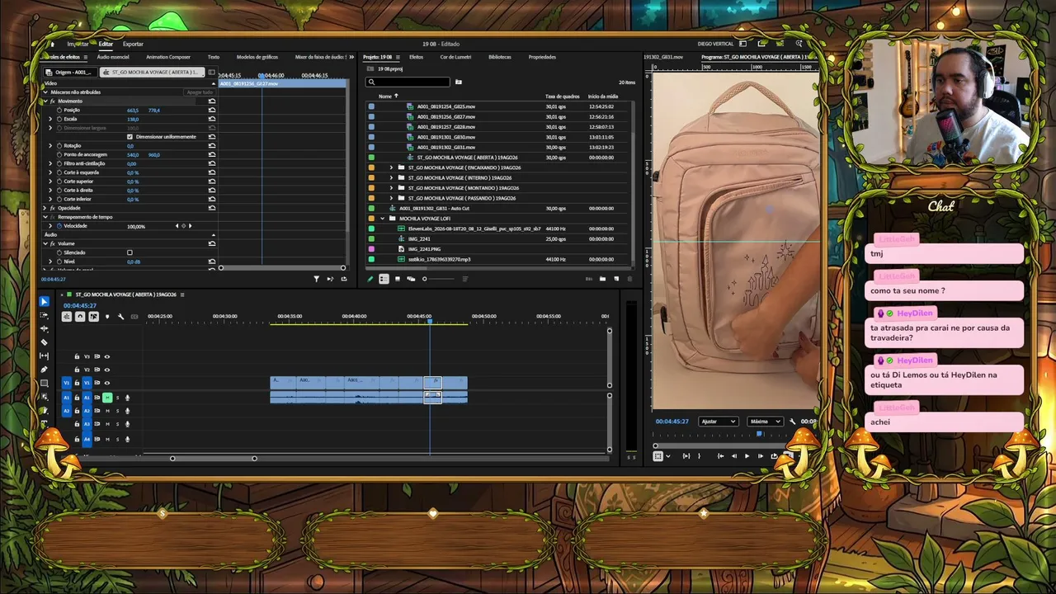This screenshot has width=1056, height=594.
Task: Play the program monitor preview
Action: tap(747, 456)
